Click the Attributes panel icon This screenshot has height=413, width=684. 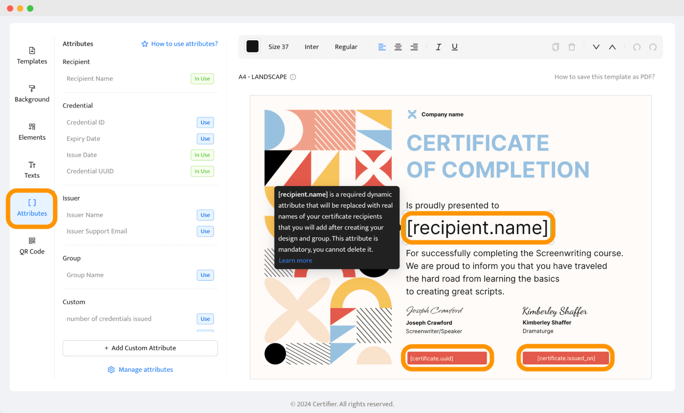coord(31,207)
